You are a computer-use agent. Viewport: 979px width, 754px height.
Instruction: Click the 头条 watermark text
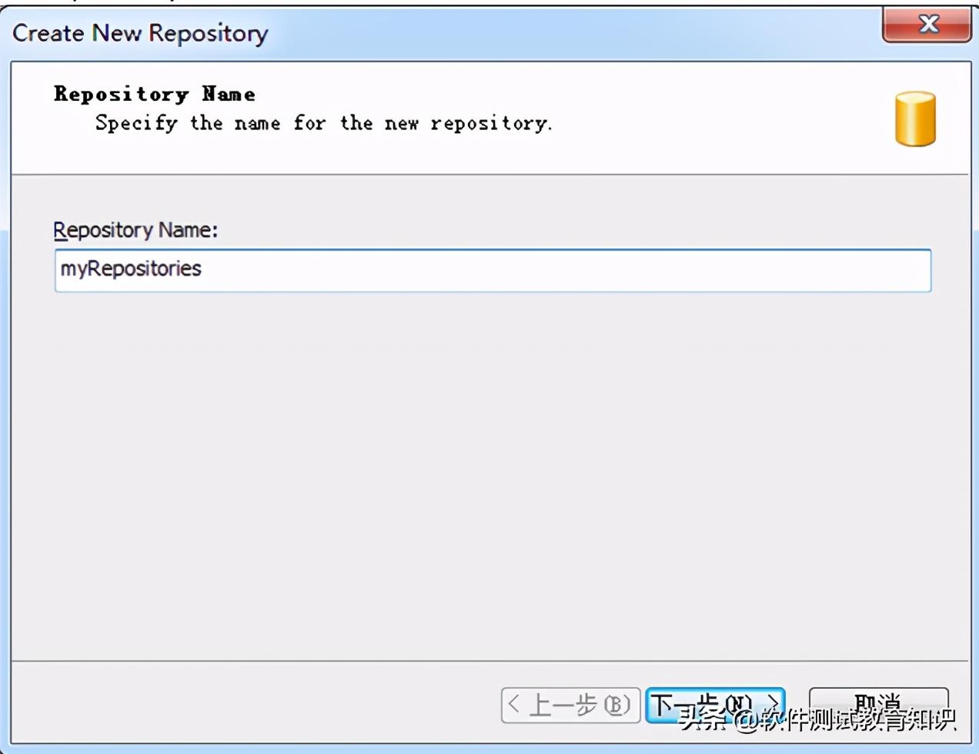pyautogui.click(x=702, y=720)
